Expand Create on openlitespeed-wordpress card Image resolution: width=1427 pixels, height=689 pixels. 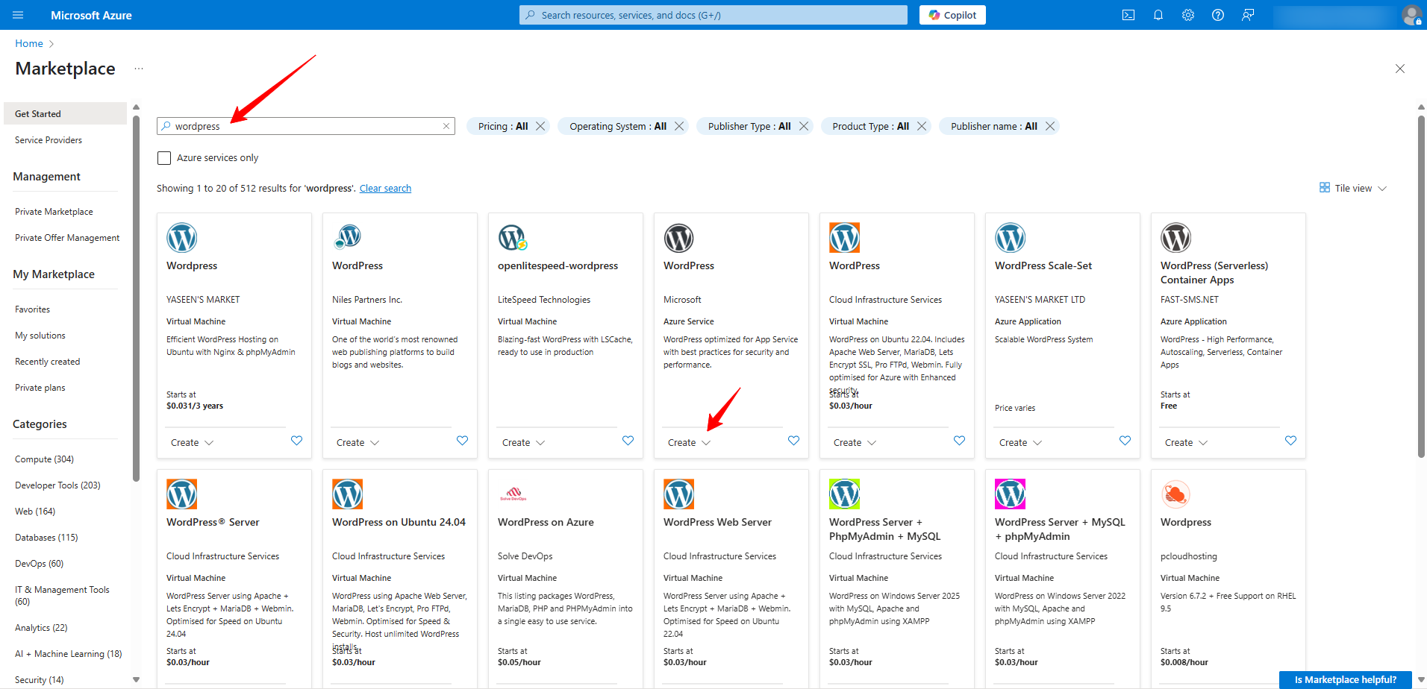(x=523, y=443)
